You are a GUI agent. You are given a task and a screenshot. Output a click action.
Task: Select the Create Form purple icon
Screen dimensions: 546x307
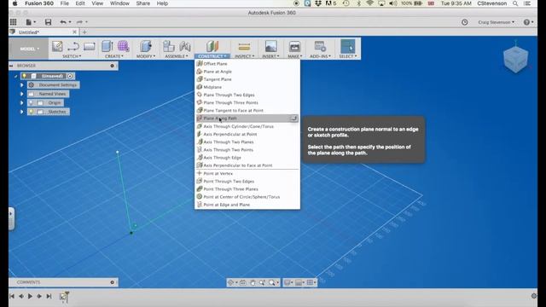[x=123, y=46]
